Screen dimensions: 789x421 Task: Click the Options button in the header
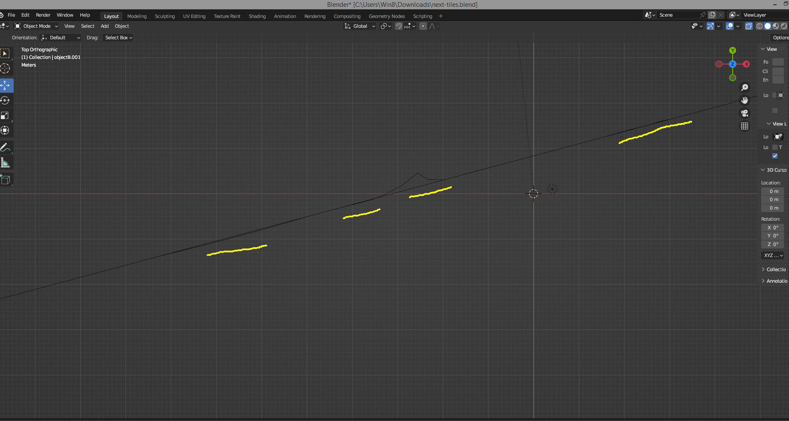pos(780,38)
